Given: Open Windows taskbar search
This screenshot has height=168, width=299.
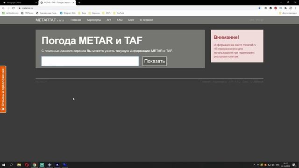Looking at the screenshot, I should point(11,165).
